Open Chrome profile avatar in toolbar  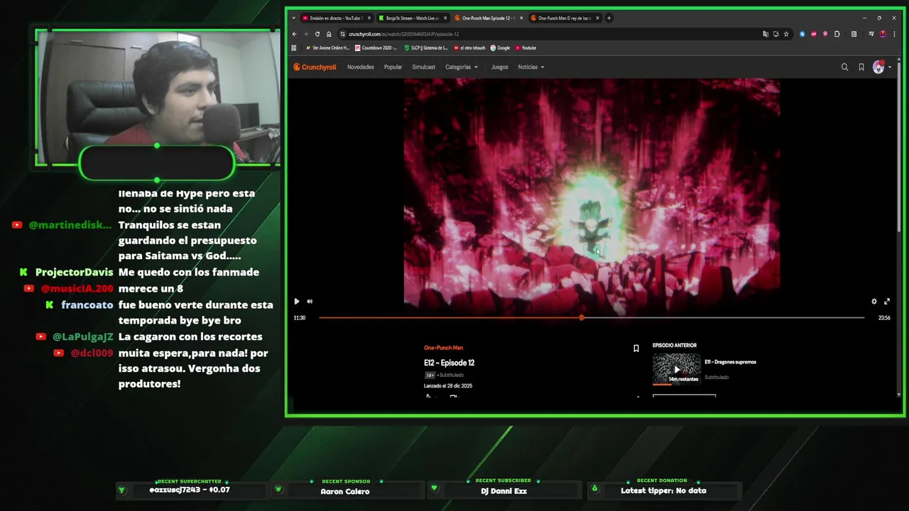pyautogui.click(x=883, y=34)
